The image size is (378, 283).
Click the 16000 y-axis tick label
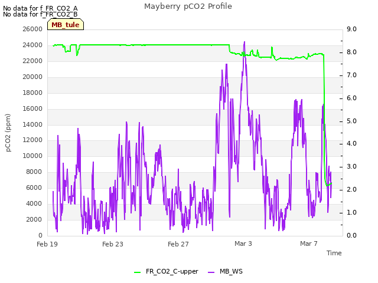[32, 108]
